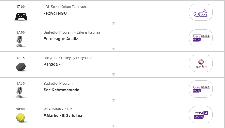Viewport: 225px width, 128px height.
Task: Expand the Royal NGU row details arrow
Action: point(113,24)
